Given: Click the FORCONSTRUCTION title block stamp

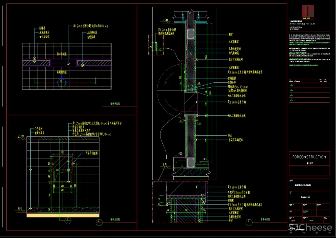Looking at the screenshot, I should click(x=309, y=157).
